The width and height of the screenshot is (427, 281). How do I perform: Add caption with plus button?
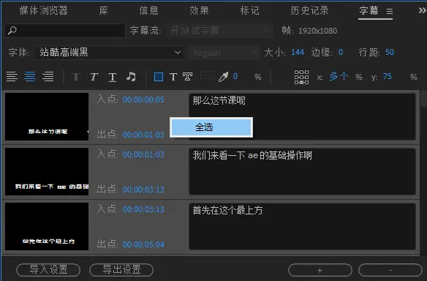[320, 270]
